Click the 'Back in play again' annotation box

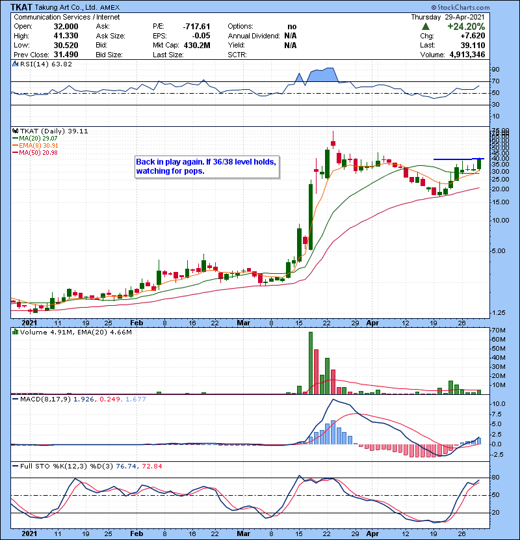pyautogui.click(x=207, y=167)
